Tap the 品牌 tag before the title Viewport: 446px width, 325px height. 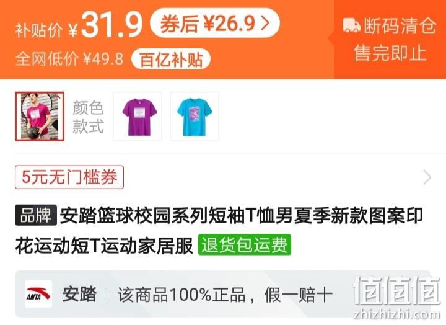point(36,215)
